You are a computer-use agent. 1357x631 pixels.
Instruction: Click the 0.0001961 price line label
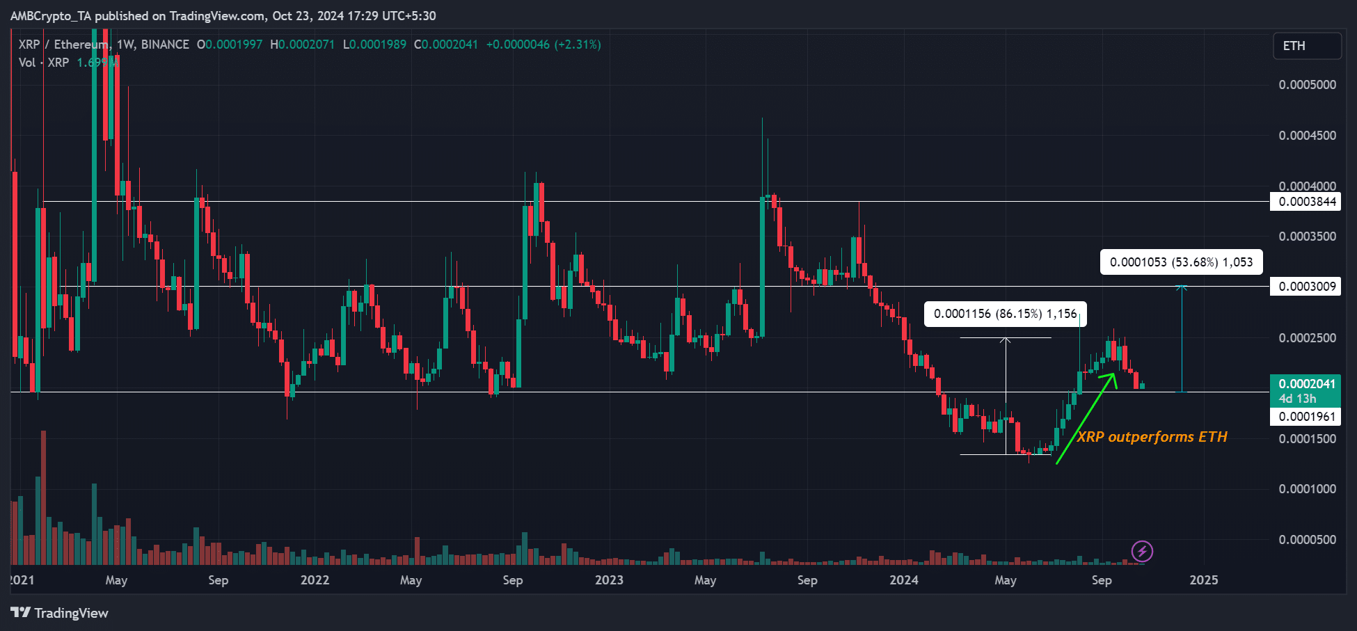1306,417
